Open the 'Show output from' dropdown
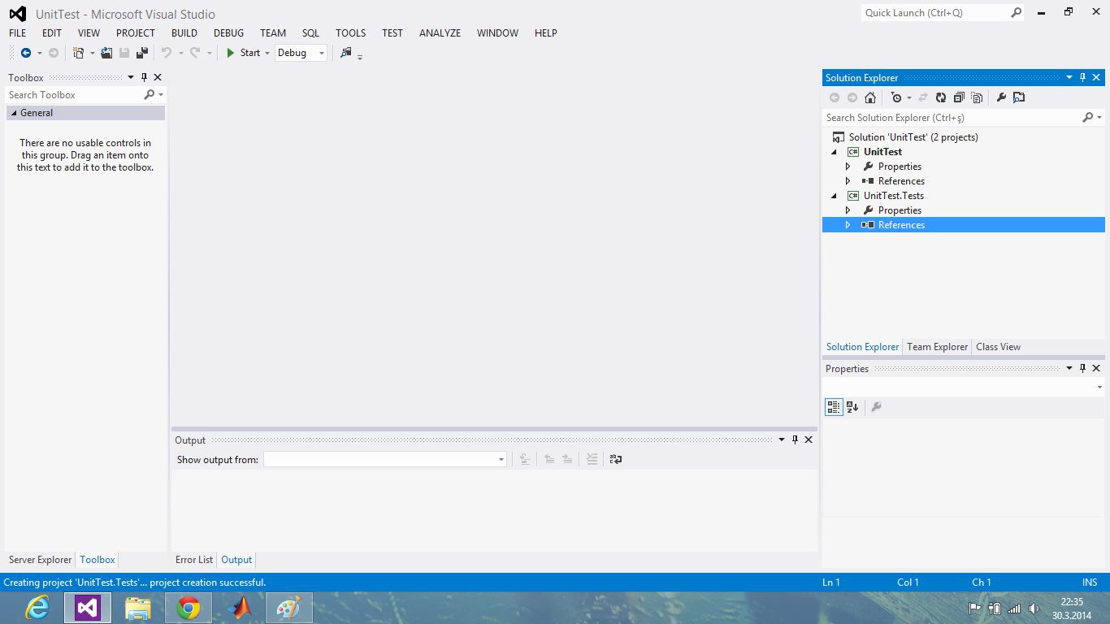This screenshot has height=624, width=1110. 384,460
